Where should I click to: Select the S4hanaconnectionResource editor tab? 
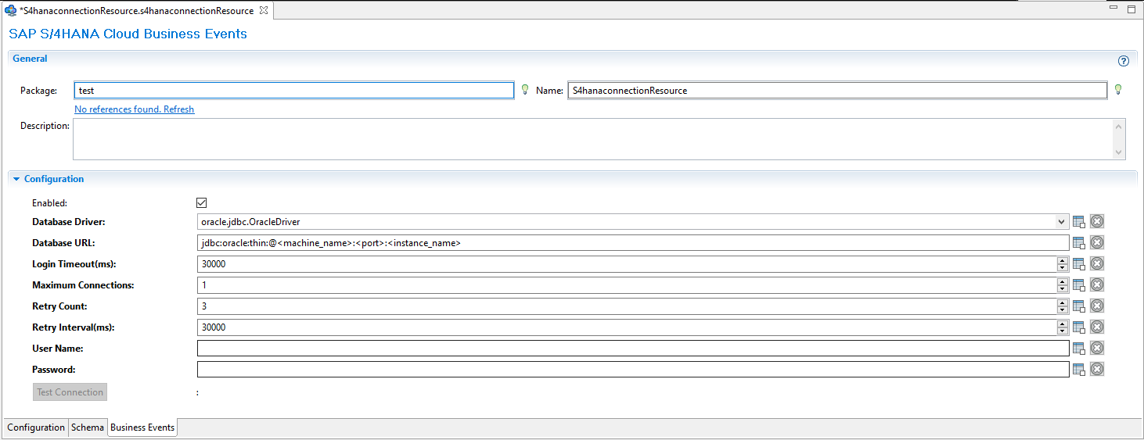[136, 10]
